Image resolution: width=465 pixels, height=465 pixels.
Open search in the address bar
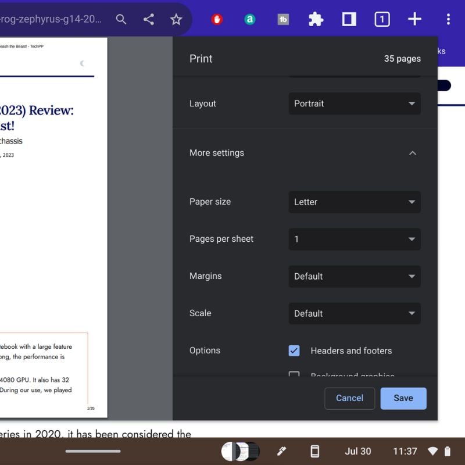click(x=121, y=19)
